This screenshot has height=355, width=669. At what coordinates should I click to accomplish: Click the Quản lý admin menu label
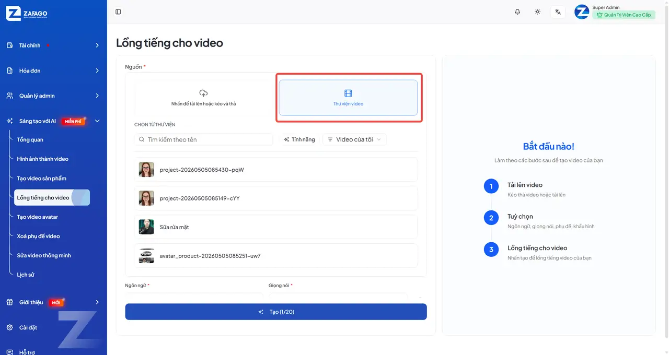point(37,96)
